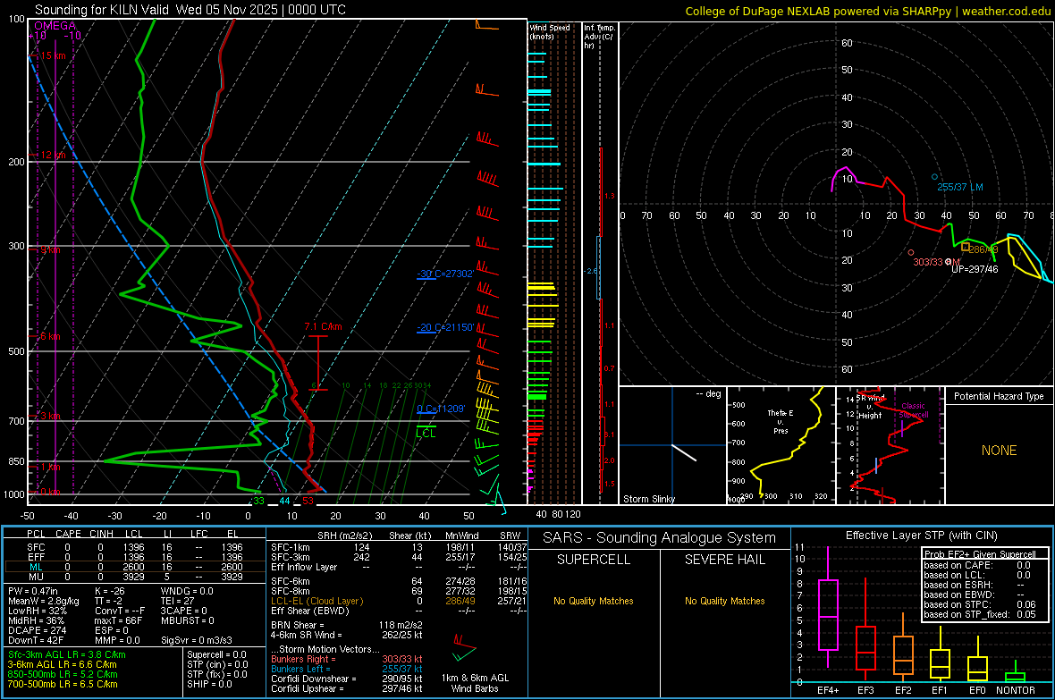Select the highlighted ML parcel row
The image size is (1055, 700).
(x=135, y=567)
